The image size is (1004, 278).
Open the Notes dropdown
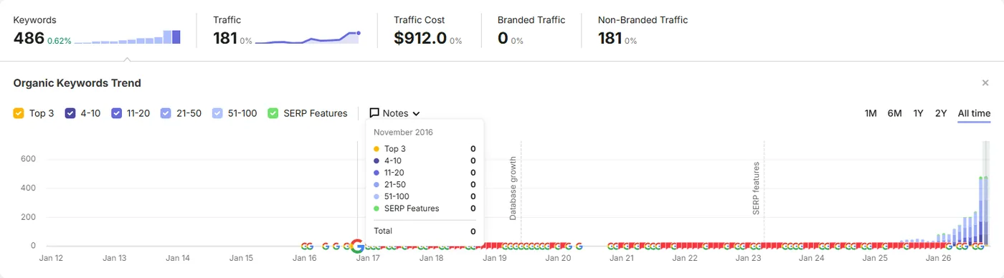point(394,113)
